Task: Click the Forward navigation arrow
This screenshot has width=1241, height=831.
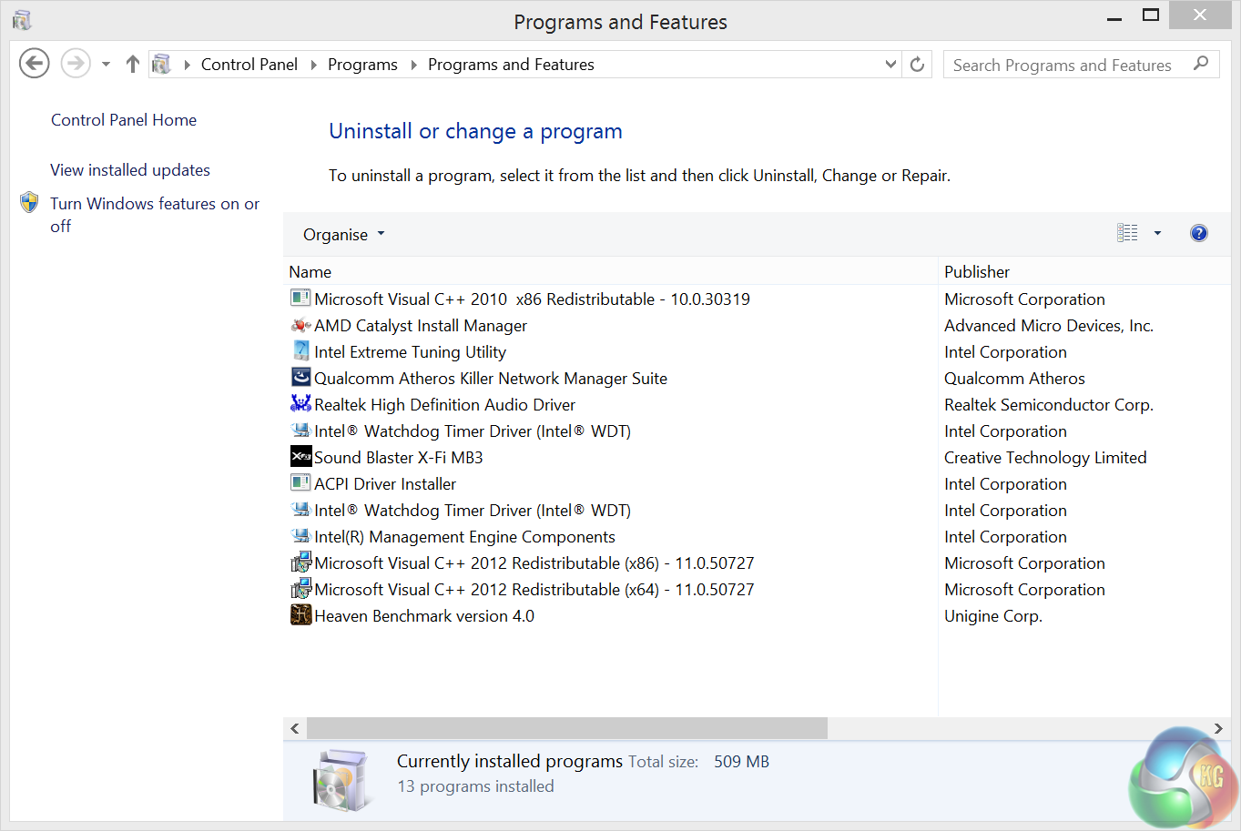Action: (x=76, y=64)
